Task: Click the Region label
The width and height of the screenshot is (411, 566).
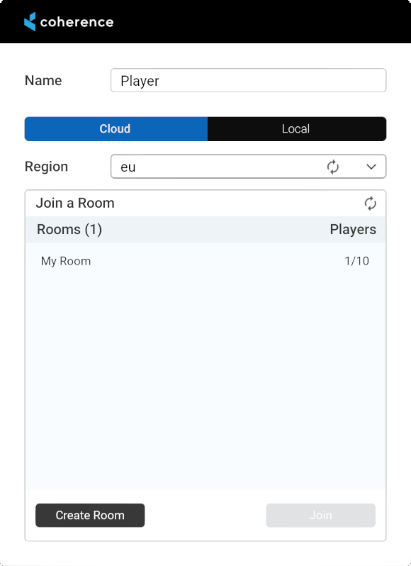Action: pos(46,167)
